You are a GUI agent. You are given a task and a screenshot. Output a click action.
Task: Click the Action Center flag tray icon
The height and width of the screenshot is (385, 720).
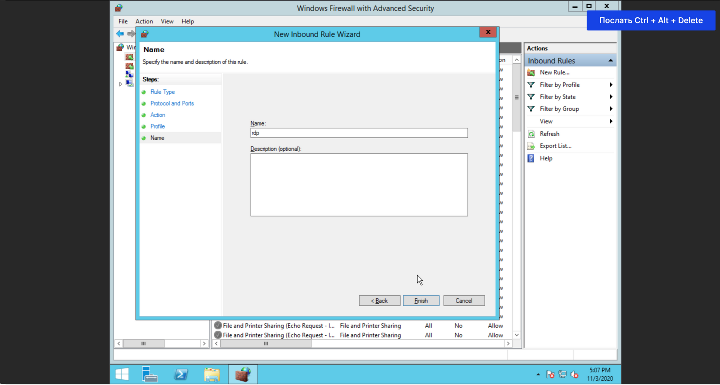pyautogui.click(x=550, y=375)
